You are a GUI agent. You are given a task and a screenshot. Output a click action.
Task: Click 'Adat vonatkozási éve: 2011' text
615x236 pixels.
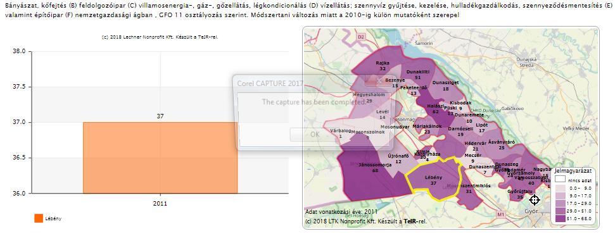tap(341, 212)
